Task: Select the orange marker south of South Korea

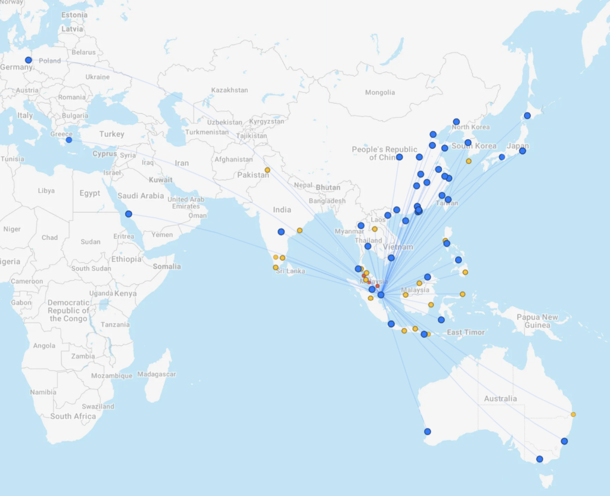Action: click(x=469, y=161)
